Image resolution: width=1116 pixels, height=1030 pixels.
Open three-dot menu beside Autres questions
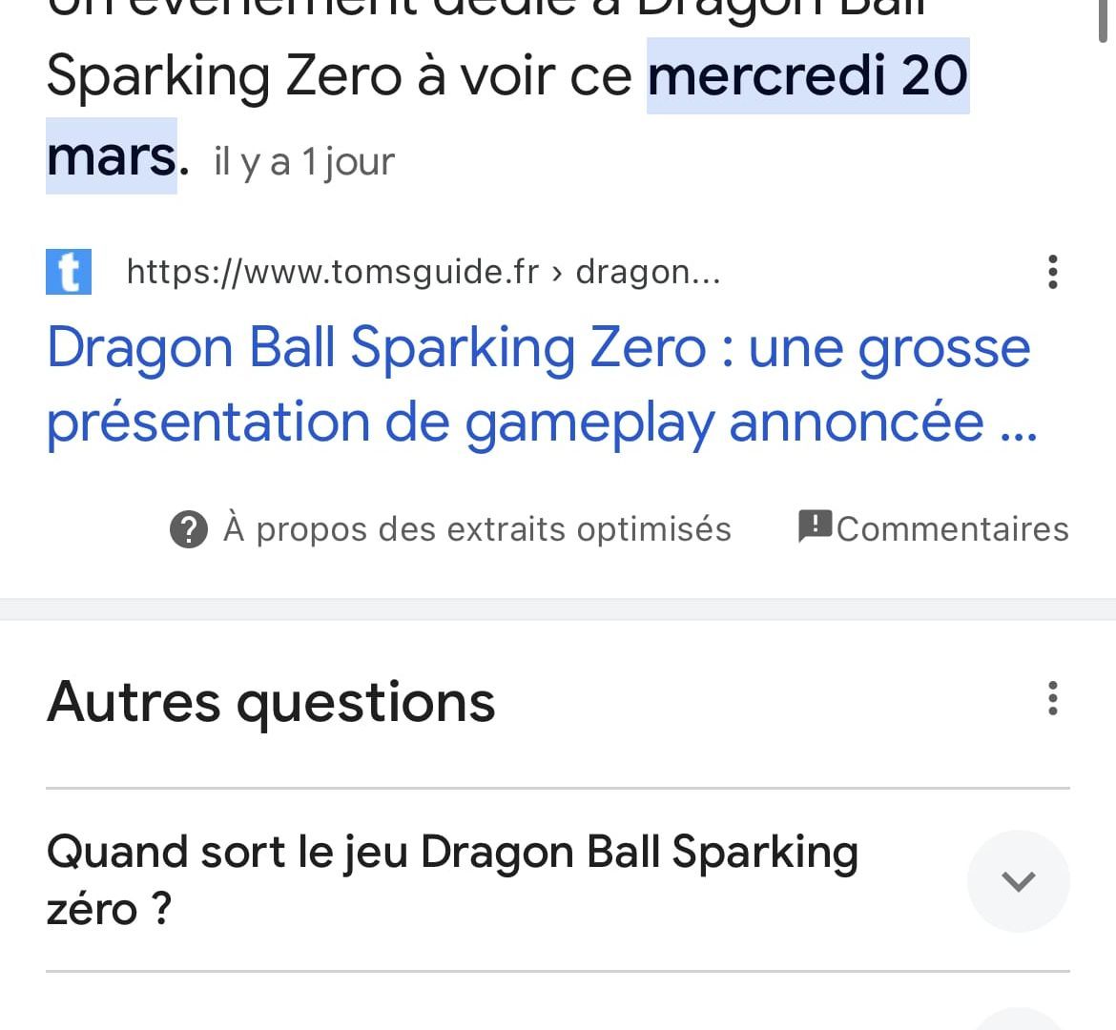1053,698
